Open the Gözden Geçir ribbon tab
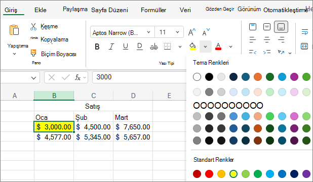This screenshot has height=182, width=313. 220,9
